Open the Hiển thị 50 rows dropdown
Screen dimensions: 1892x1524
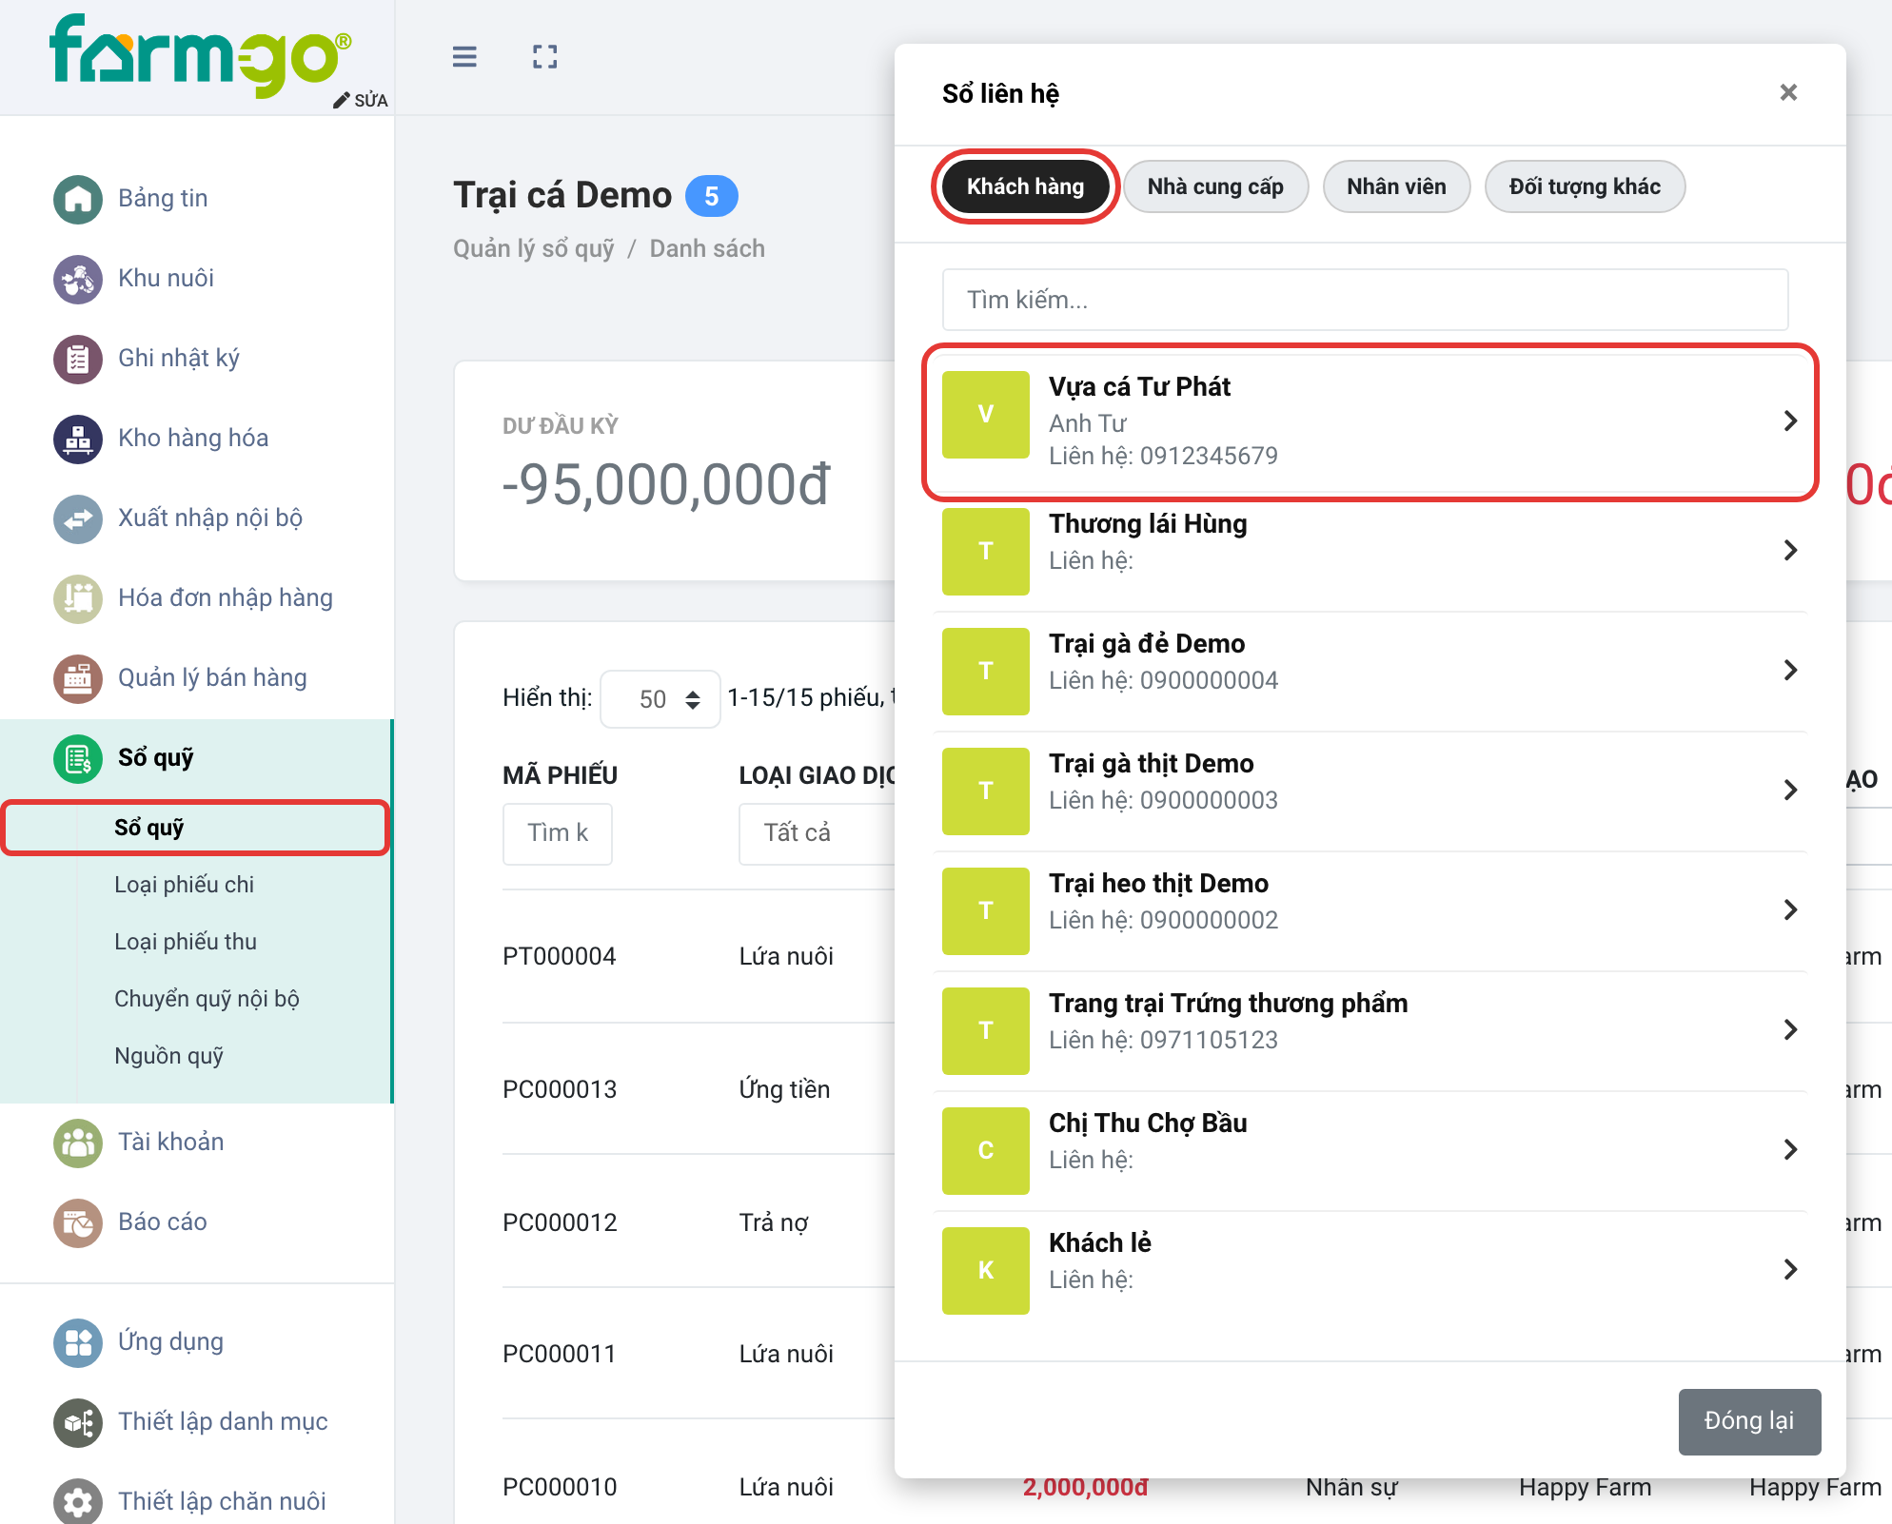tap(660, 699)
